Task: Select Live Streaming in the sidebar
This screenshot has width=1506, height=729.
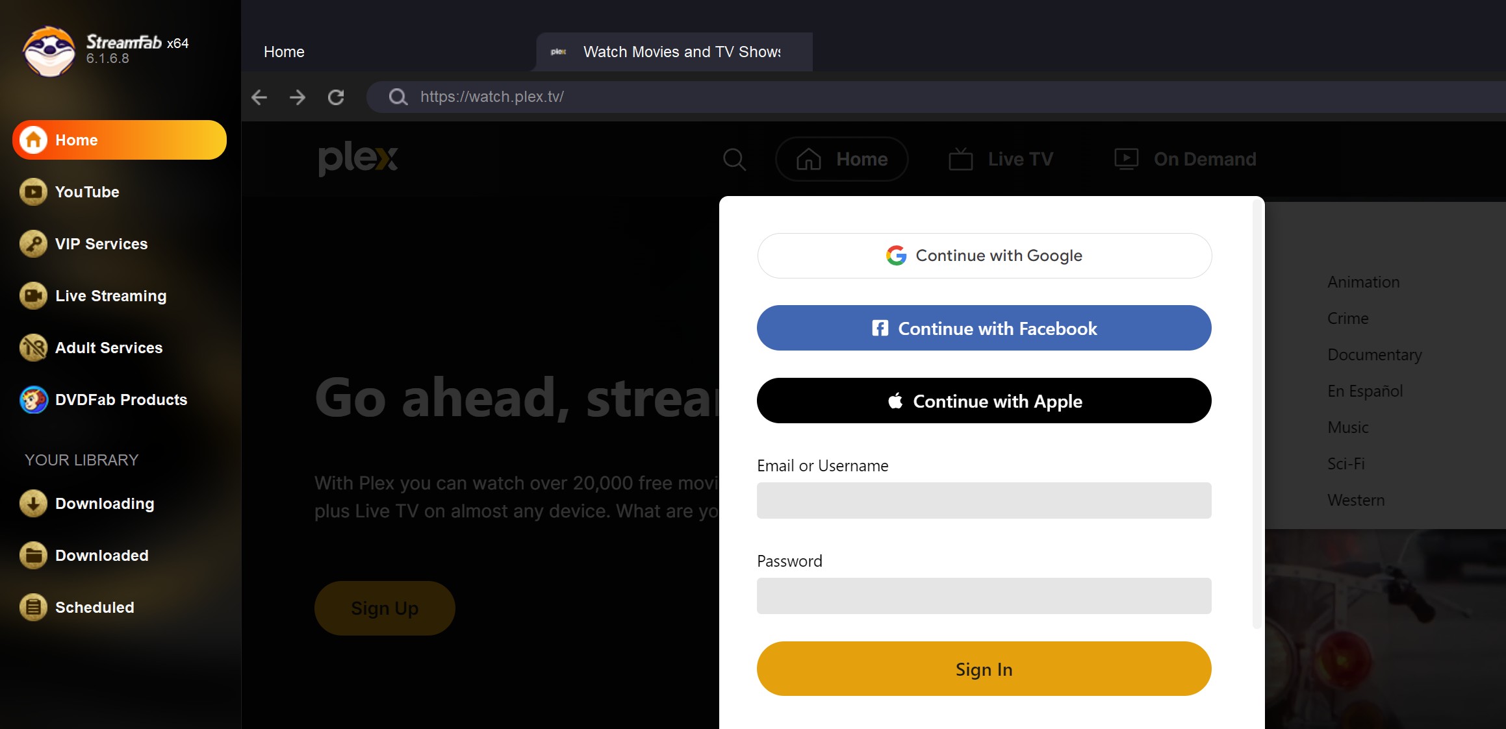Action: tap(111, 296)
